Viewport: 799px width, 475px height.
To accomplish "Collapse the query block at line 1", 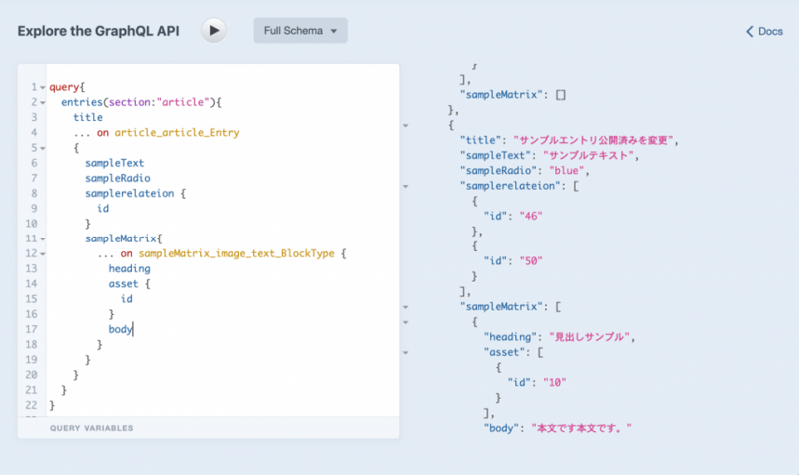I will coord(42,88).
